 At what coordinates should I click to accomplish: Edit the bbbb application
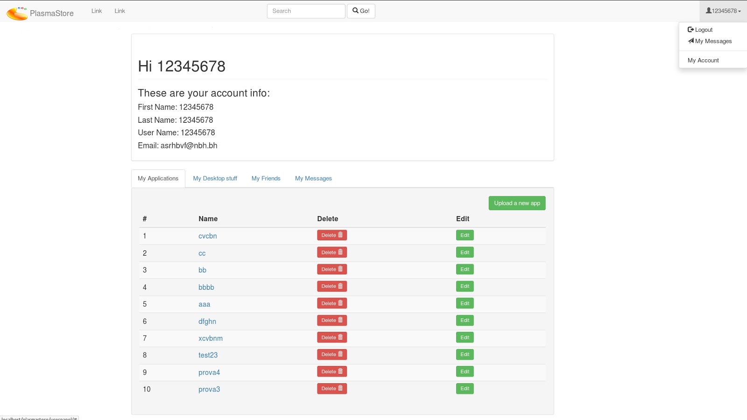click(465, 287)
